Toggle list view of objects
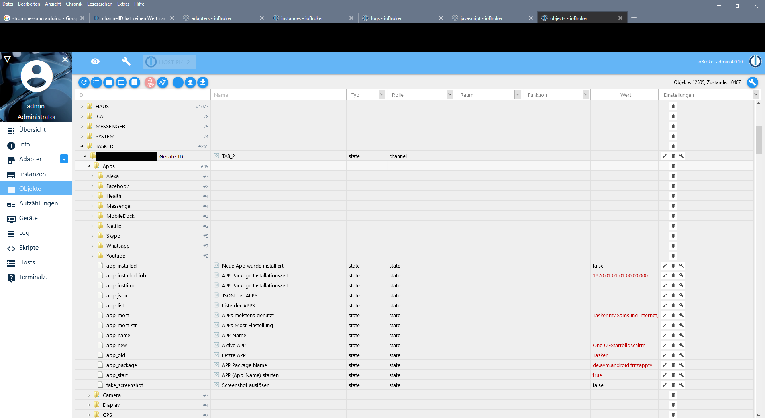This screenshot has width=765, height=418. click(x=96, y=82)
